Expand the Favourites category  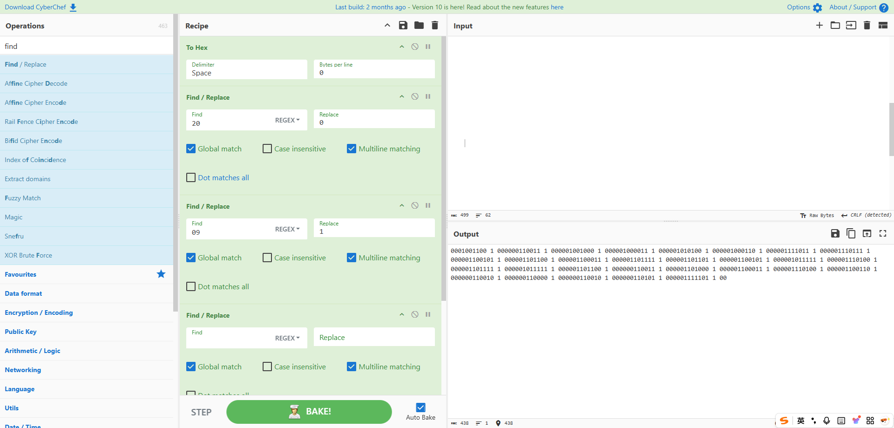pyautogui.click(x=87, y=274)
